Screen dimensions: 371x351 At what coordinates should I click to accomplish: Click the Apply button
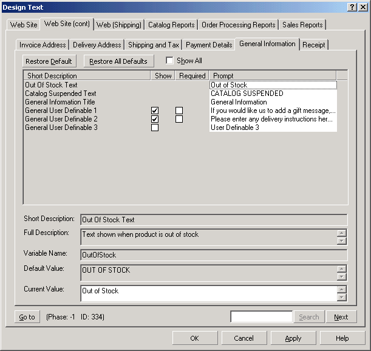293,338
